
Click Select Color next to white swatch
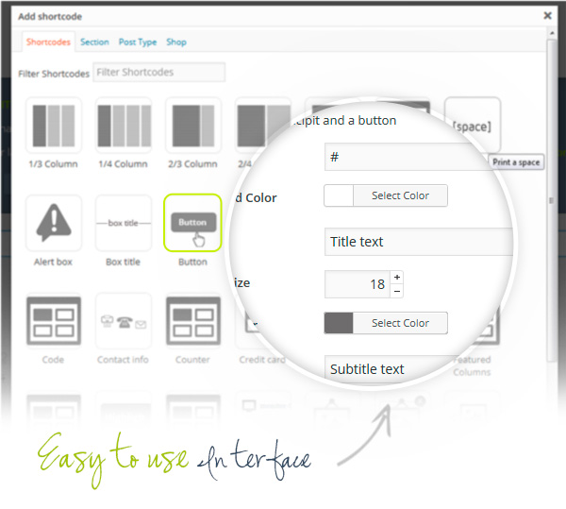(x=400, y=195)
